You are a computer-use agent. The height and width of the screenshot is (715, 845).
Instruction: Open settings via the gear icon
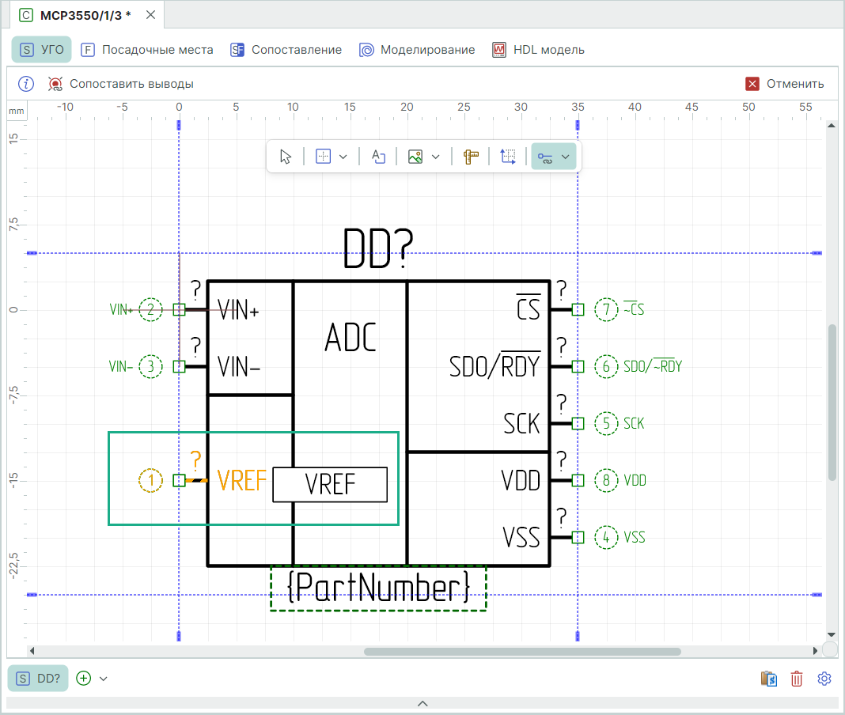[824, 679]
